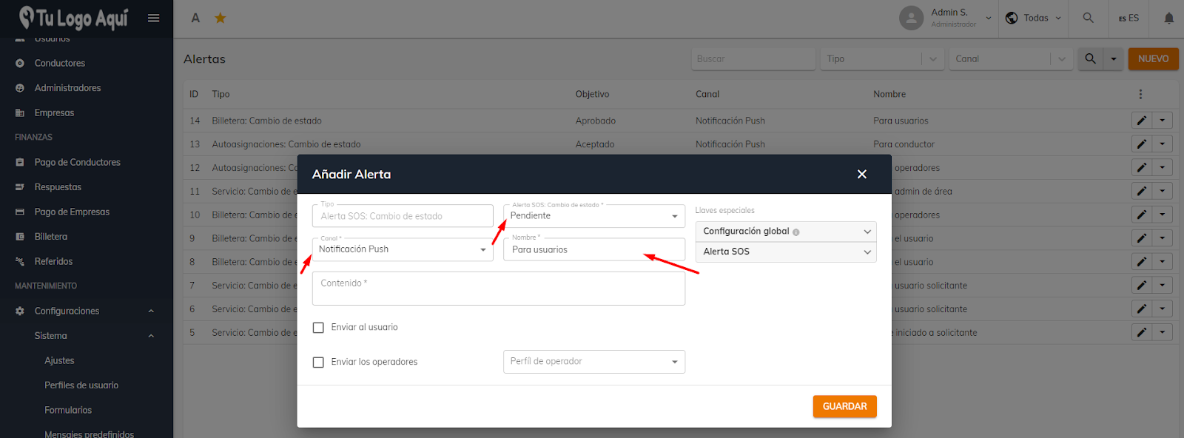Click the NUEVO button

[x=1153, y=58]
